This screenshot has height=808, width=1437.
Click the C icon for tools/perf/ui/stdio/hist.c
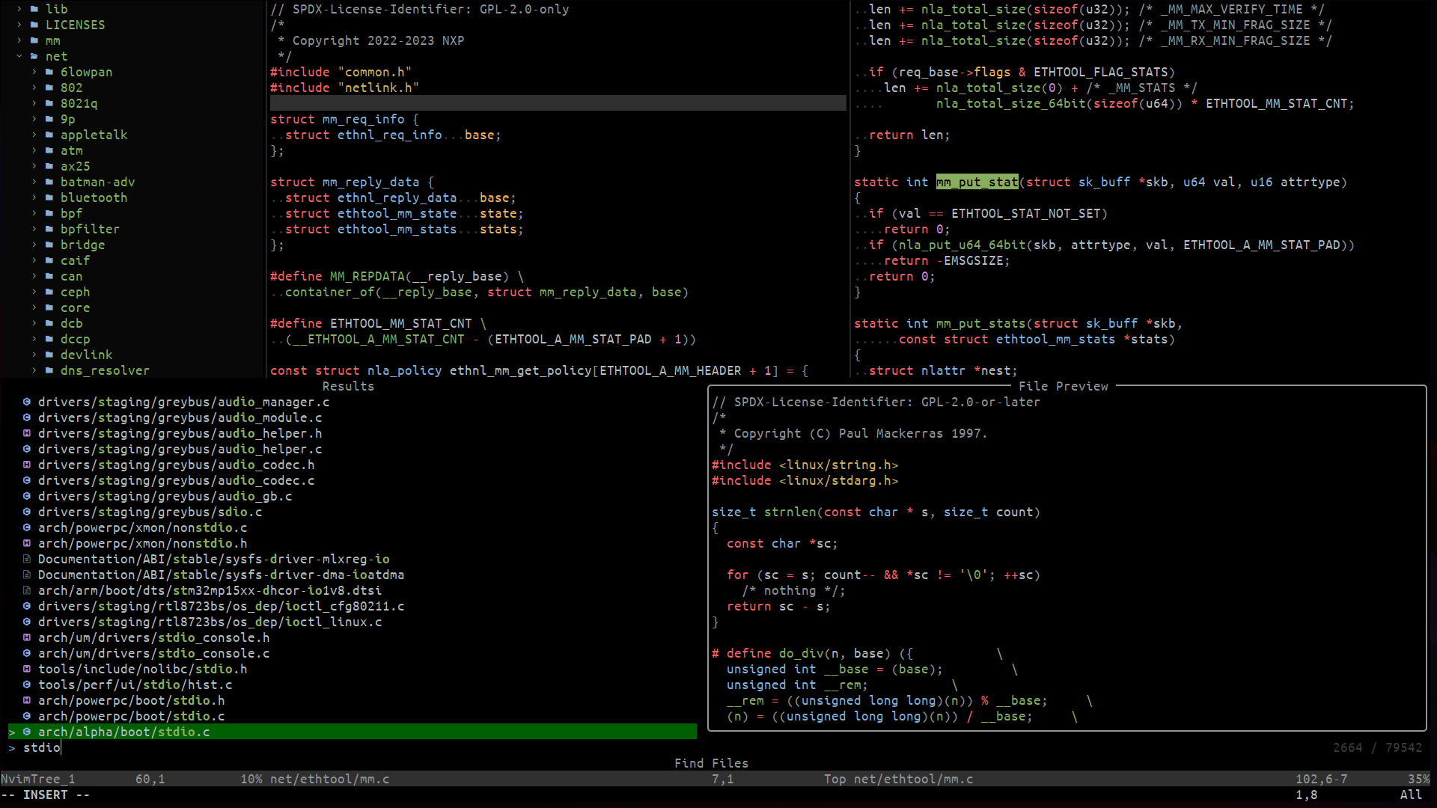27,685
